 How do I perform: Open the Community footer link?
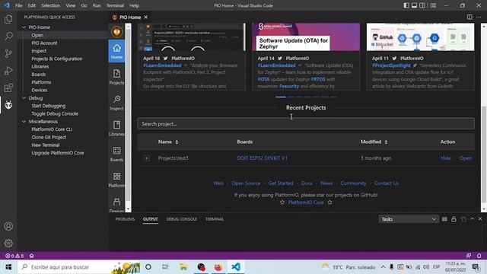click(x=353, y=183)
